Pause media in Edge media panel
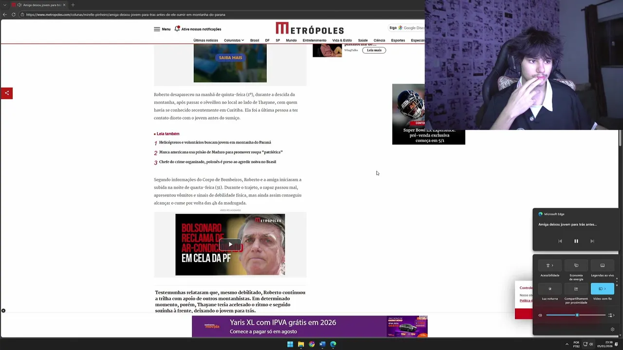Image resolution: width=623 pixels, height=350 pixels. [576, 241]
